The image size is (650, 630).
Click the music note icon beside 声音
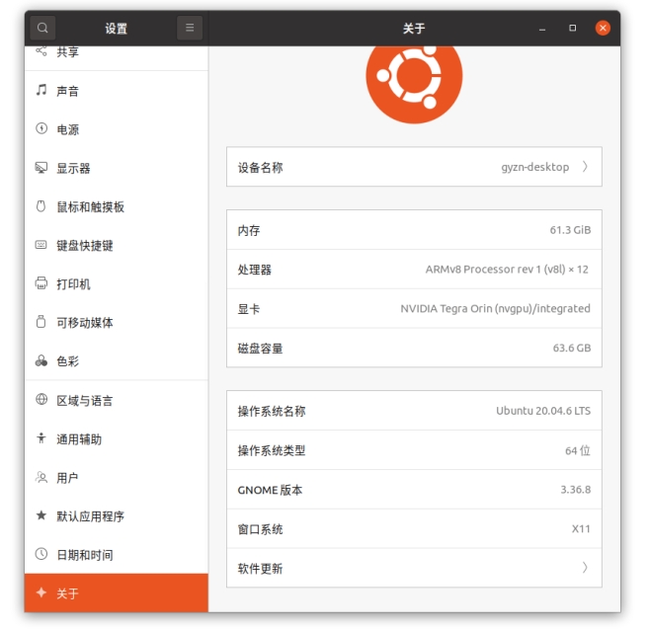point(41,90)
